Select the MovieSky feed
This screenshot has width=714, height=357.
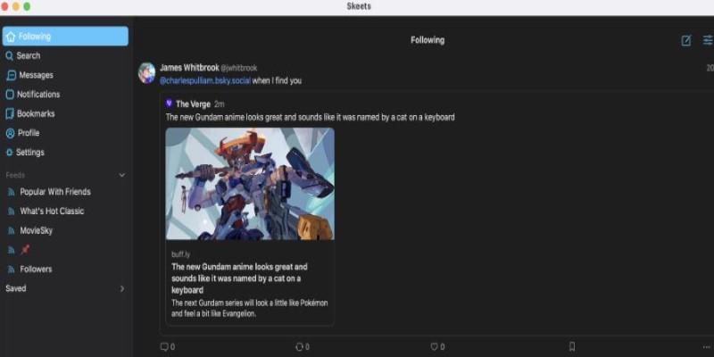tap(36, 230)
